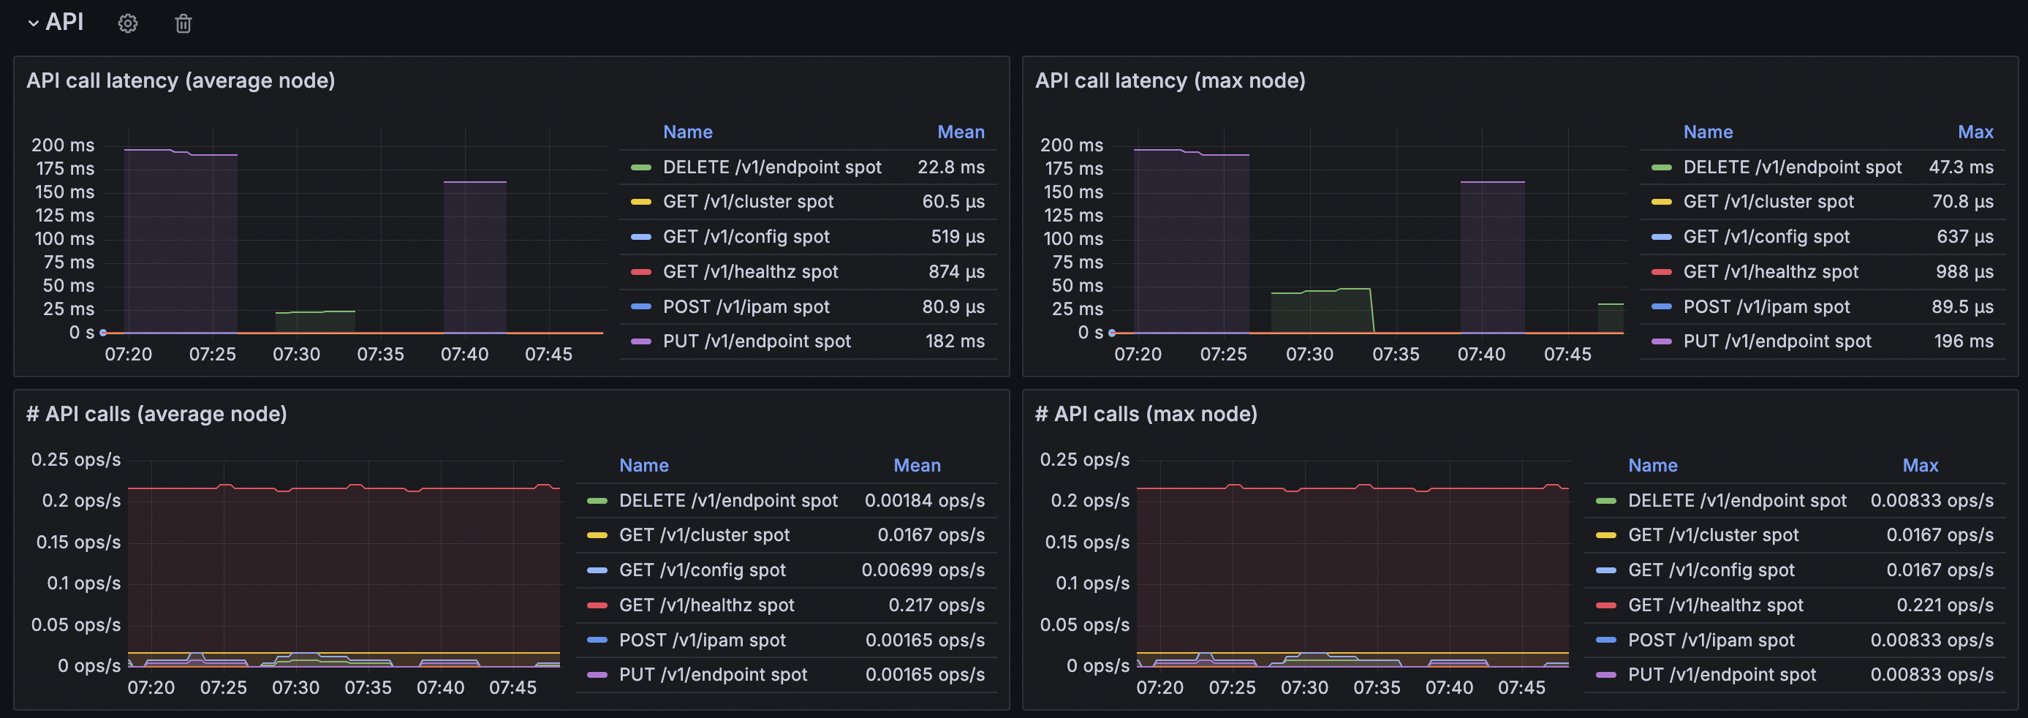The width and height of the screenshot is (2028, 718).
Task: Toggle GET /v1/healthz spot series in max calls legend
Action: pos(1715,605)
